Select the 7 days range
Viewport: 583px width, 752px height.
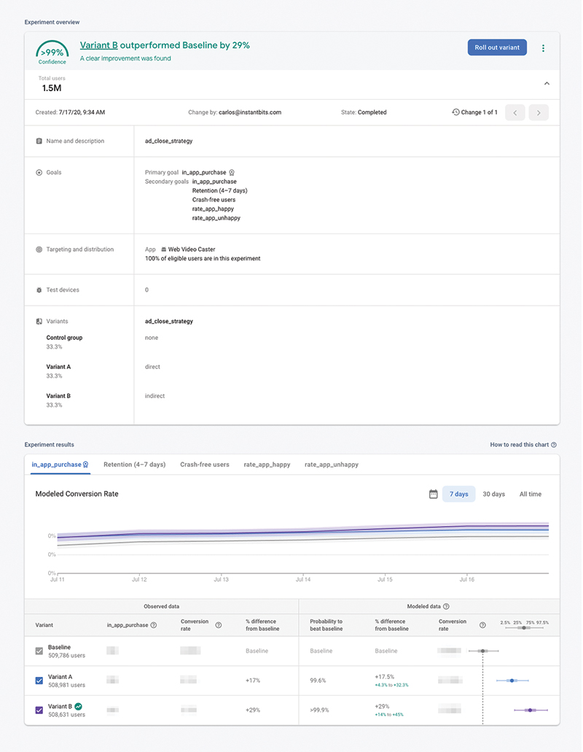coord(458,494)
